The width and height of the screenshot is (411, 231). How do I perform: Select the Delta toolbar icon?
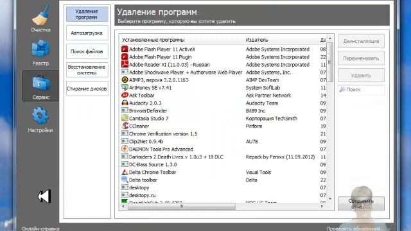[x=125, y=180]
